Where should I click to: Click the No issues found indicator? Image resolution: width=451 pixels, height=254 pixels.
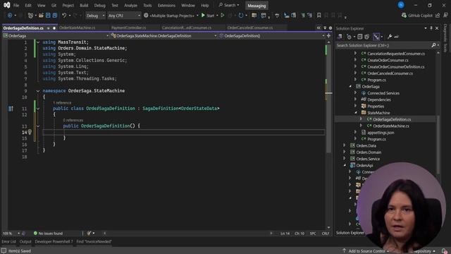coord(48,234)
